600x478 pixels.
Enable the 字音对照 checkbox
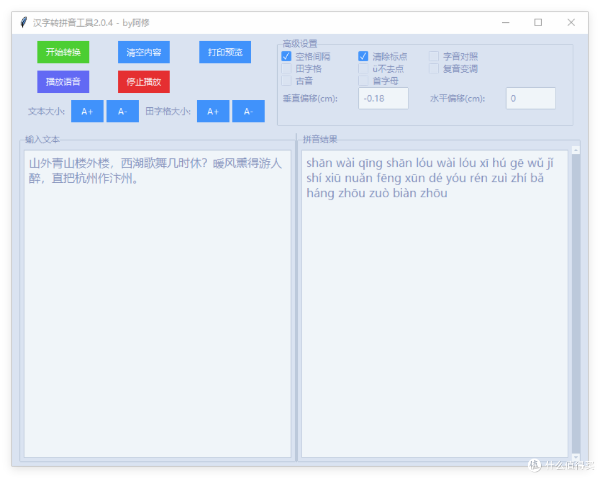[433, 57]
